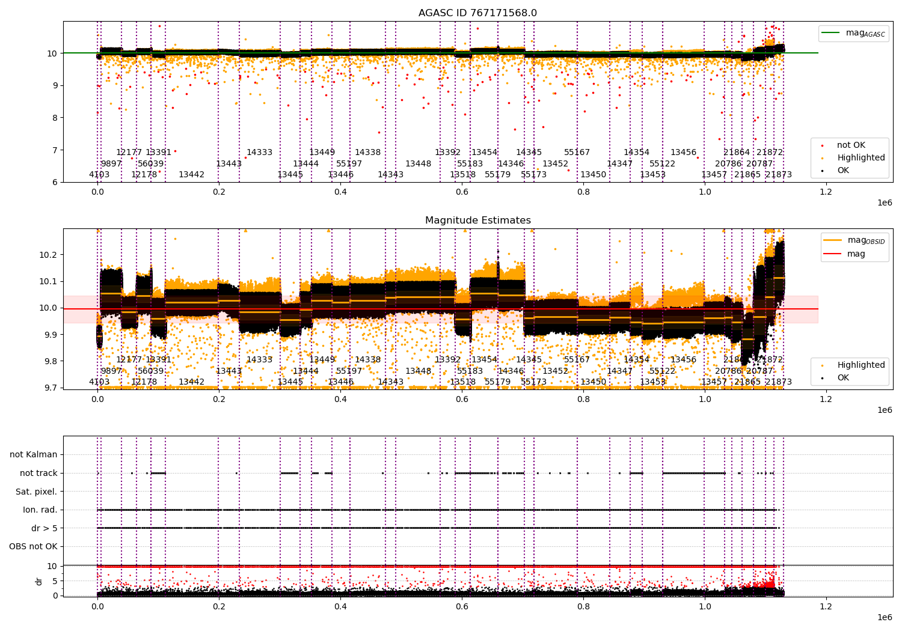
Task: Select the green mag AGASC legend entry
Action: (853, 33)
